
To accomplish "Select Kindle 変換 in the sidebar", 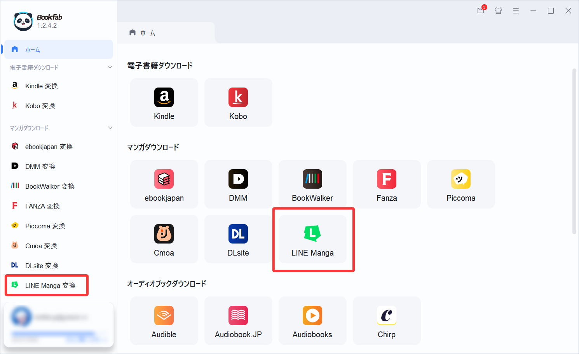I will coord(59,86).
